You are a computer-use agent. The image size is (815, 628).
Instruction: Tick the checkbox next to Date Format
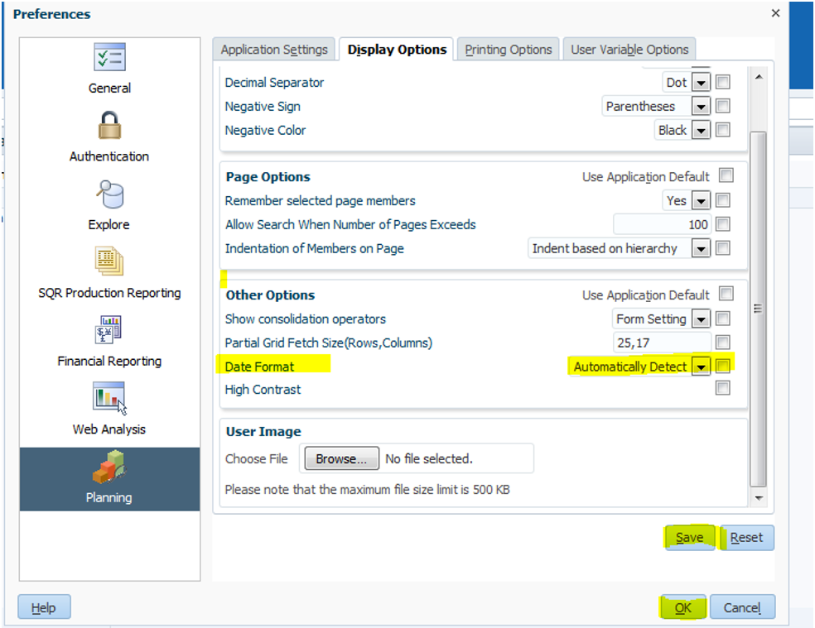click(x=723, y=366)
